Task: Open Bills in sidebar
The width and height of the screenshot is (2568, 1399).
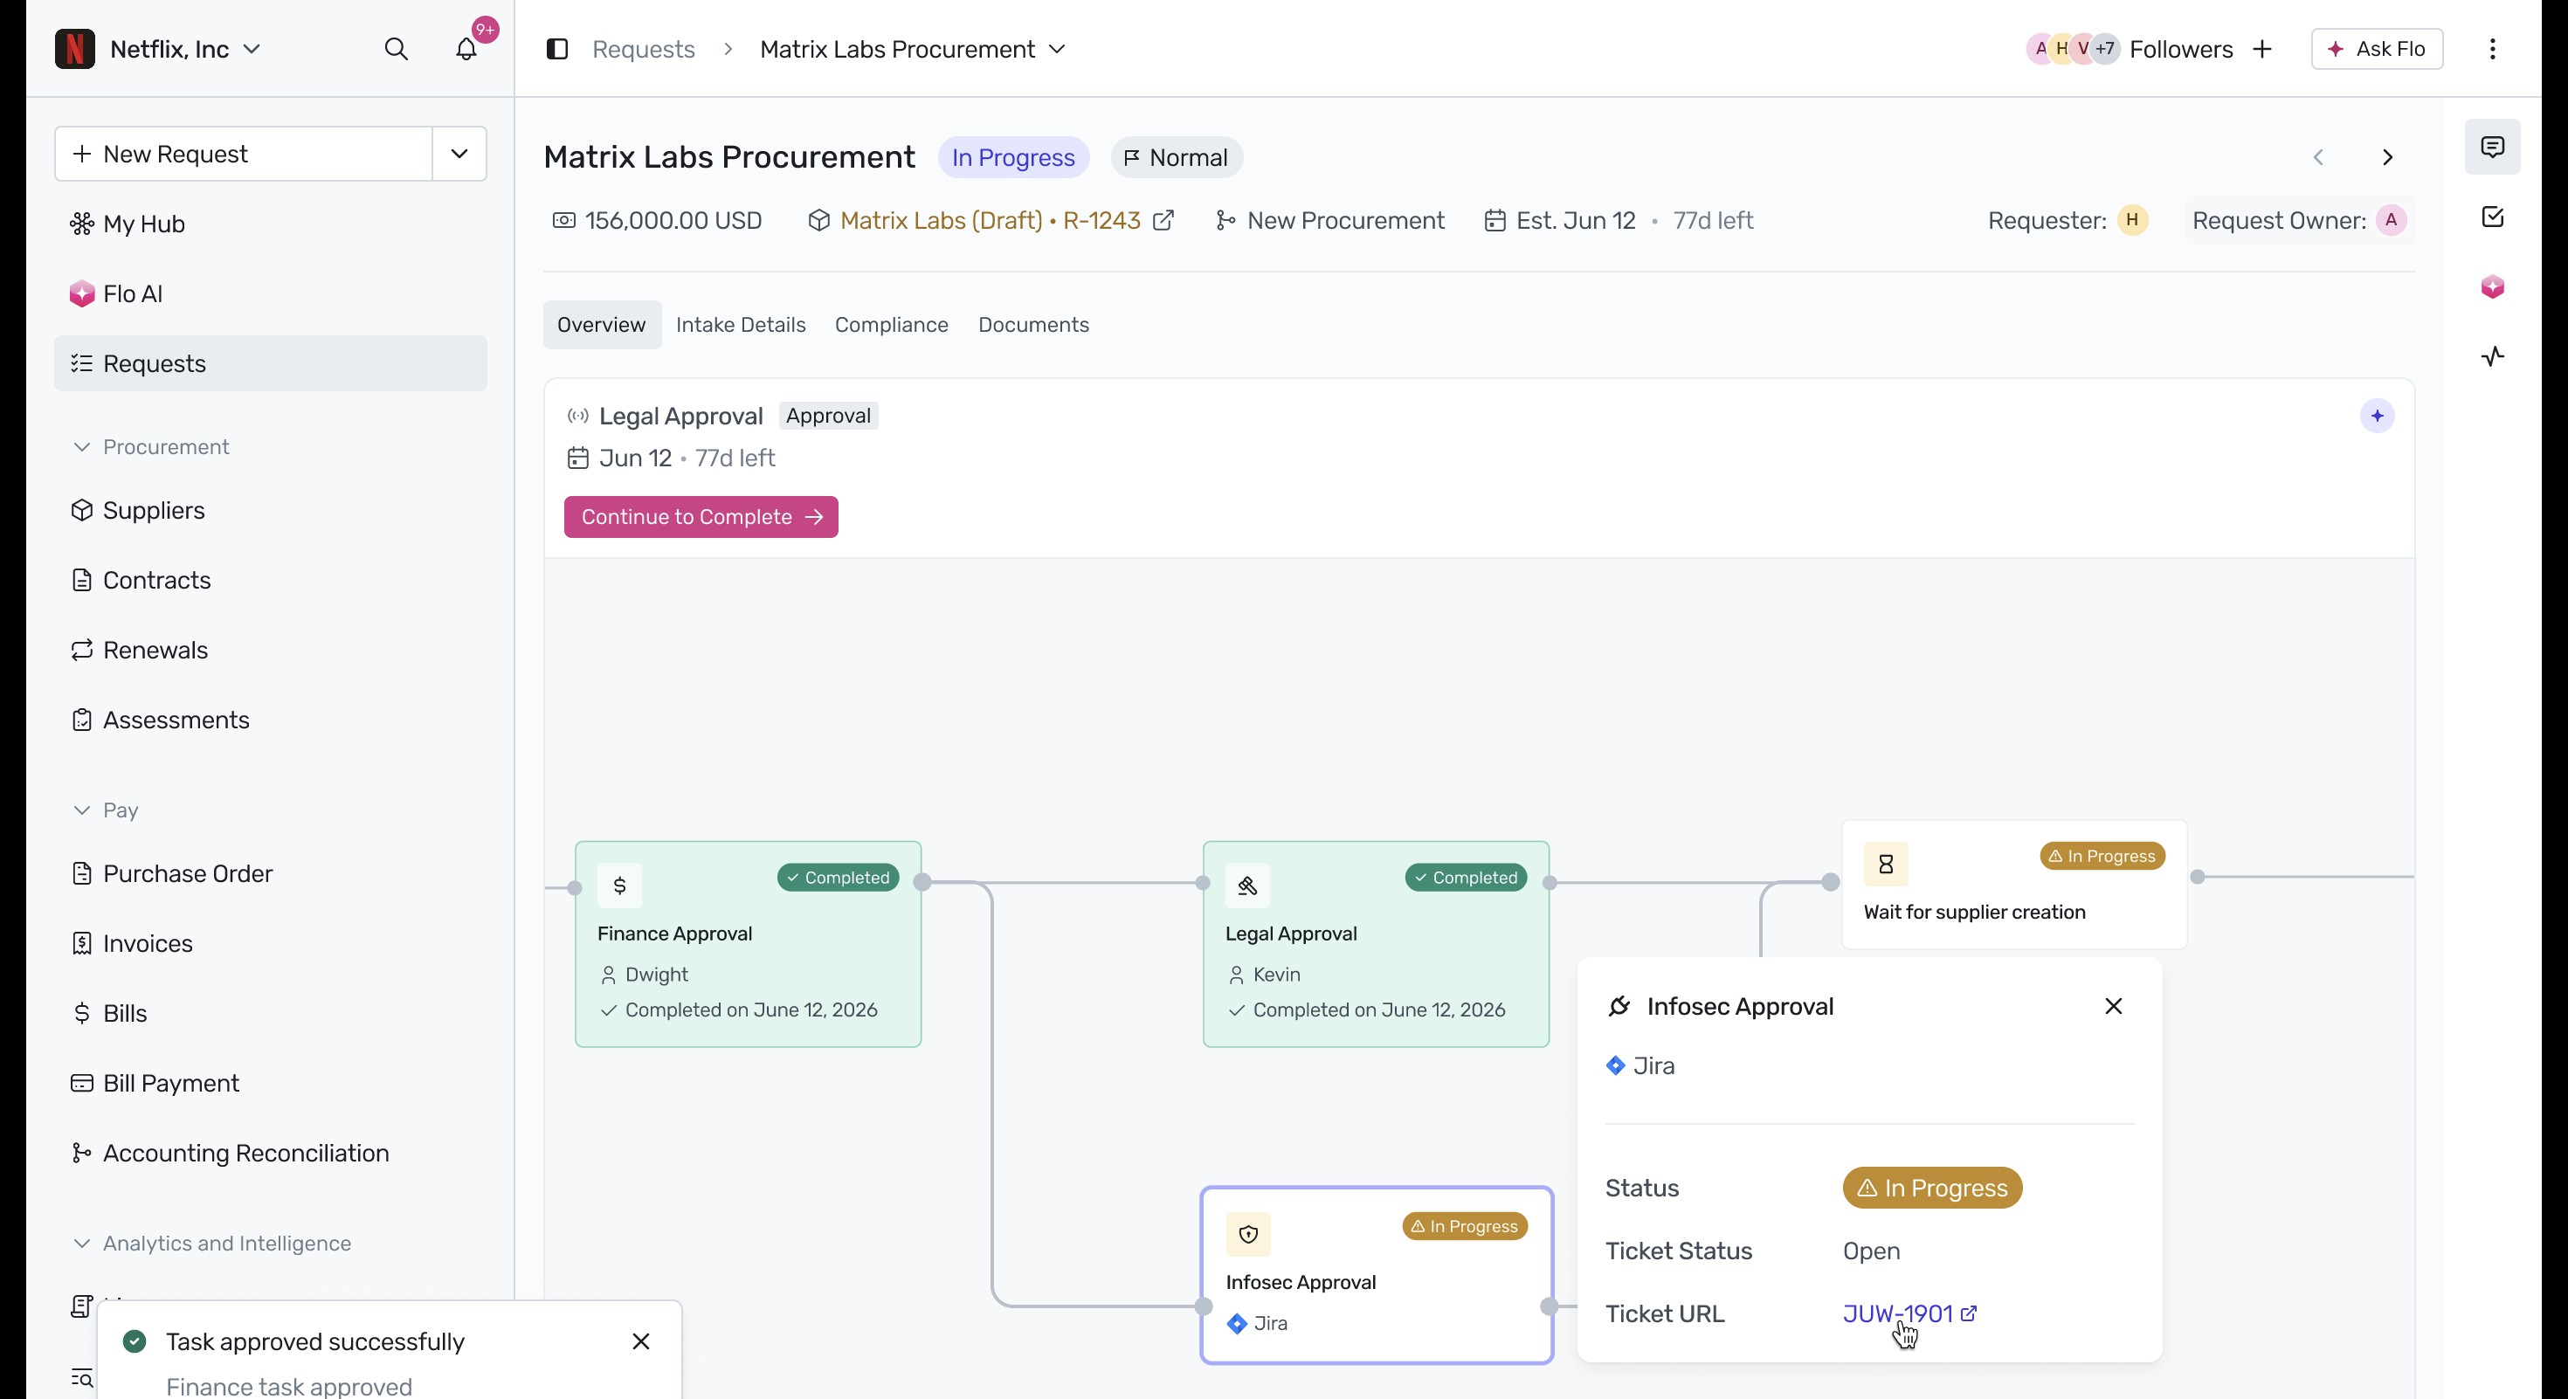Action: (x=270, y=1013)
